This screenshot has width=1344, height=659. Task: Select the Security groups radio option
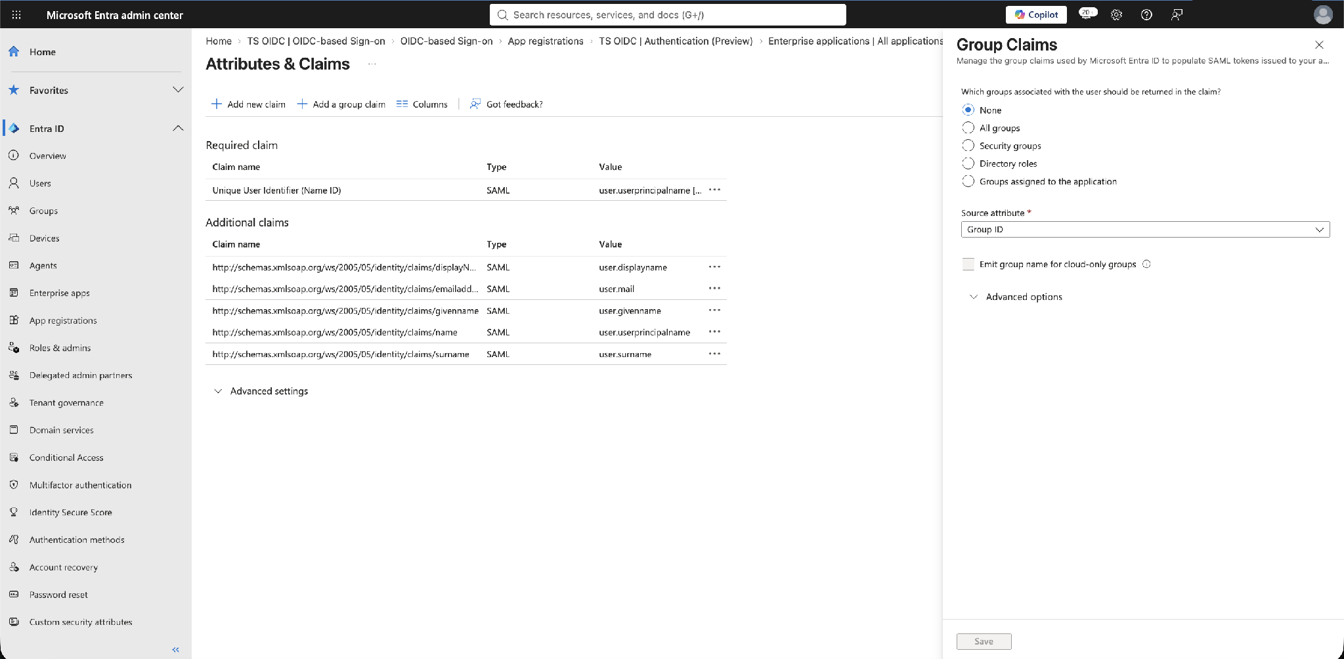(968, 145)
